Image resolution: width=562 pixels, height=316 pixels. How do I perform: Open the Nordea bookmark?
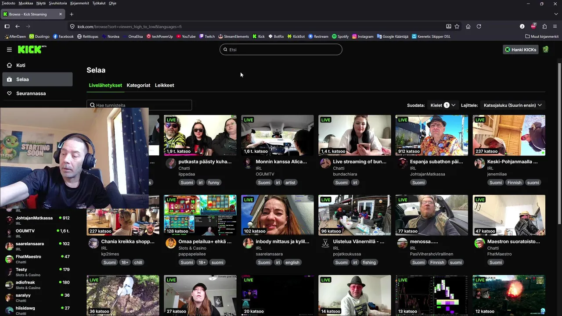(x=110, y=36)
